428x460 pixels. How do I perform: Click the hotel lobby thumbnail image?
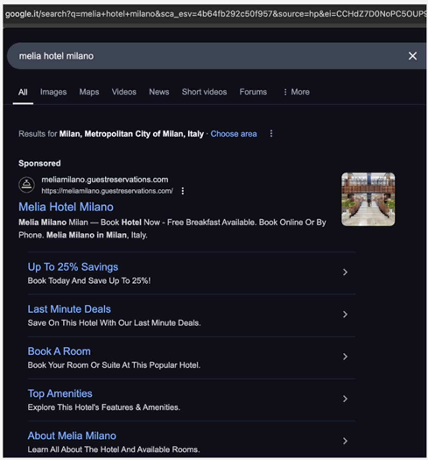point(368,199)
